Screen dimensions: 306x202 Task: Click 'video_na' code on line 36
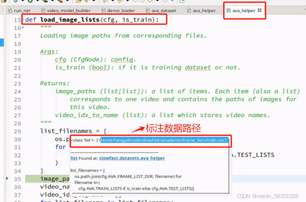click(55, 187)
